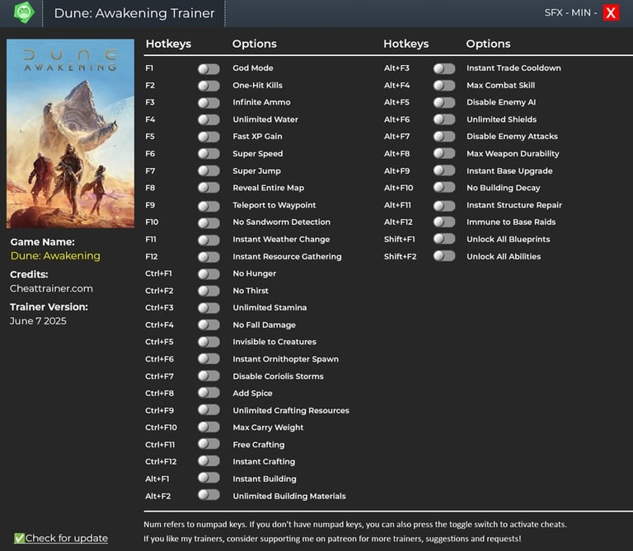Turn on Unlimited Water switch
The height and width of the screenshot is (551, 633).
[x=209, y=119]
